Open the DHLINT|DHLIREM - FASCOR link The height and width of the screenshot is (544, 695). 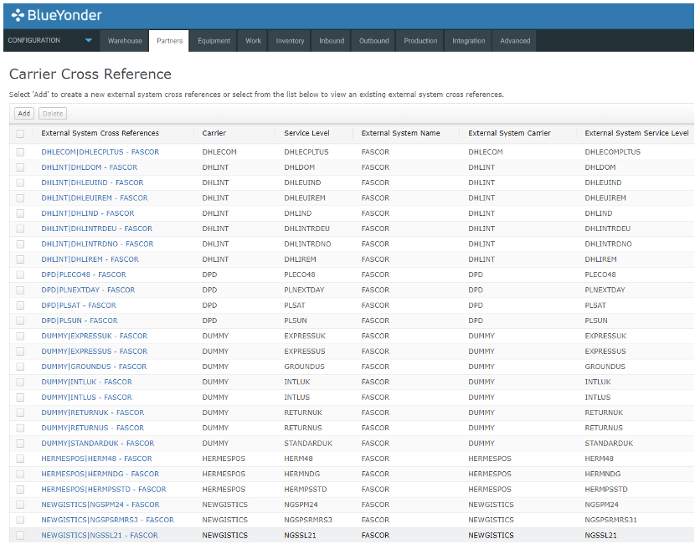(90, 259)
